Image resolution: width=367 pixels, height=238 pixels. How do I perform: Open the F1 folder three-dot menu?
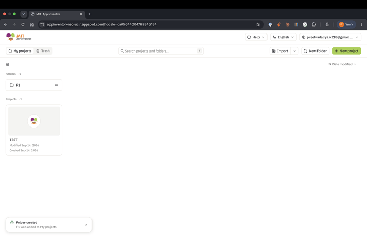point(56,85)
